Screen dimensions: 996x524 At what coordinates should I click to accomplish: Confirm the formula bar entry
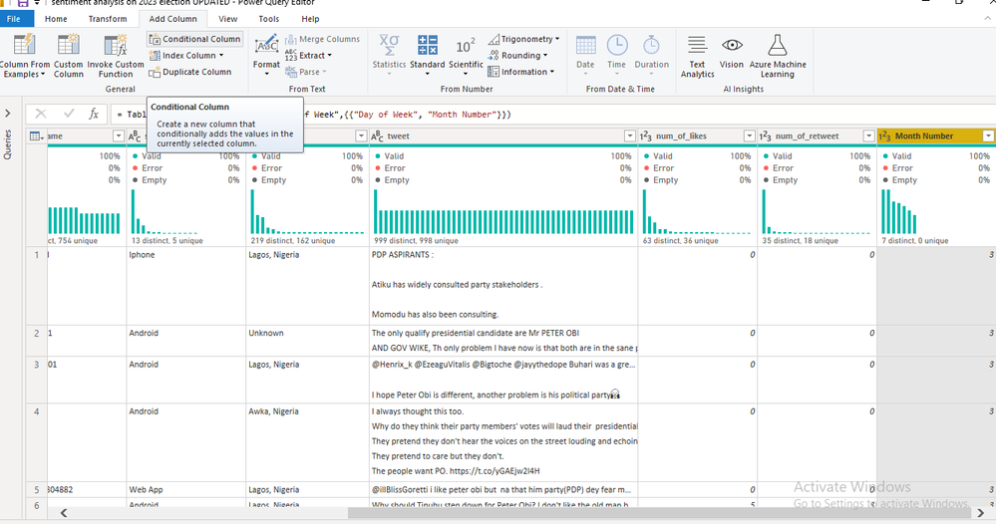pyautogui.click(x=69, y=114)
